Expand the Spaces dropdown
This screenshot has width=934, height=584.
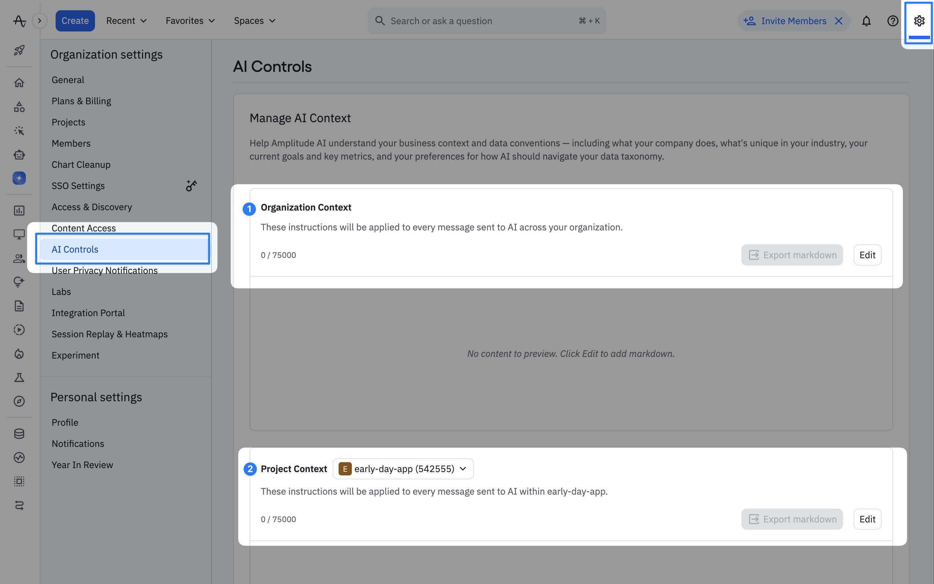pyautogui.click(x=255, y=21)
